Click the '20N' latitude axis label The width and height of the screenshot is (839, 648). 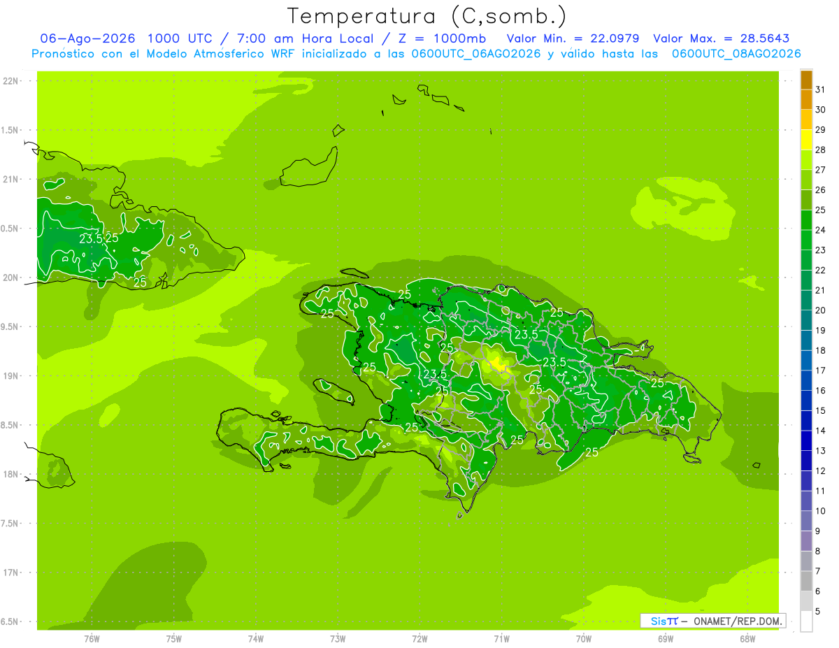point(10,278)
